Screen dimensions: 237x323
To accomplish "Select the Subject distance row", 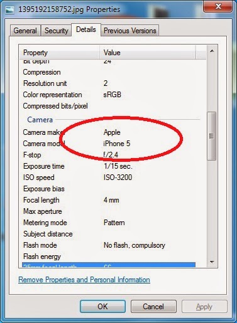I will pos(109,234).
